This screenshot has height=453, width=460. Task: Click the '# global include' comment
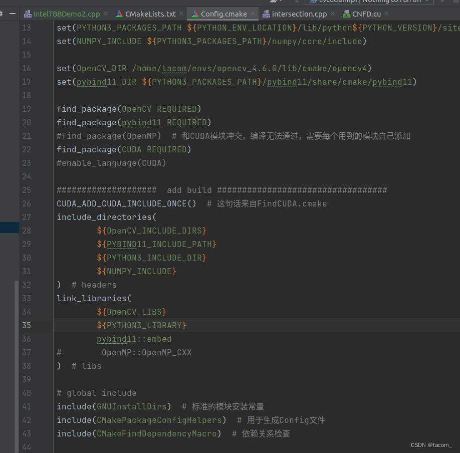[x=97, y=393]
